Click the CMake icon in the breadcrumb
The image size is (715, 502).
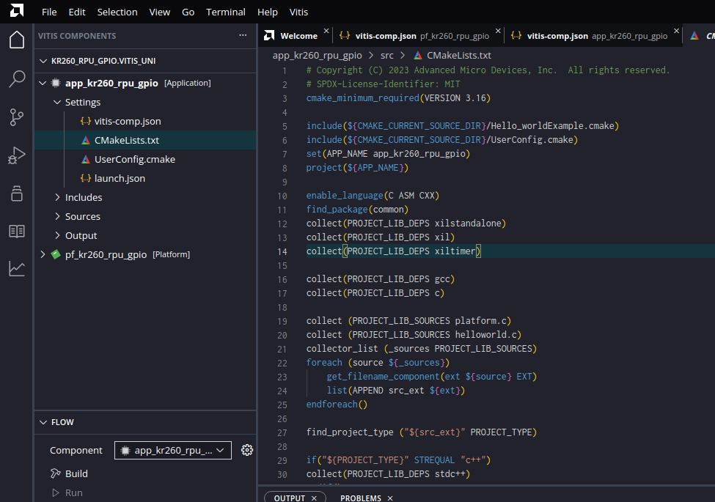point(418,55)
